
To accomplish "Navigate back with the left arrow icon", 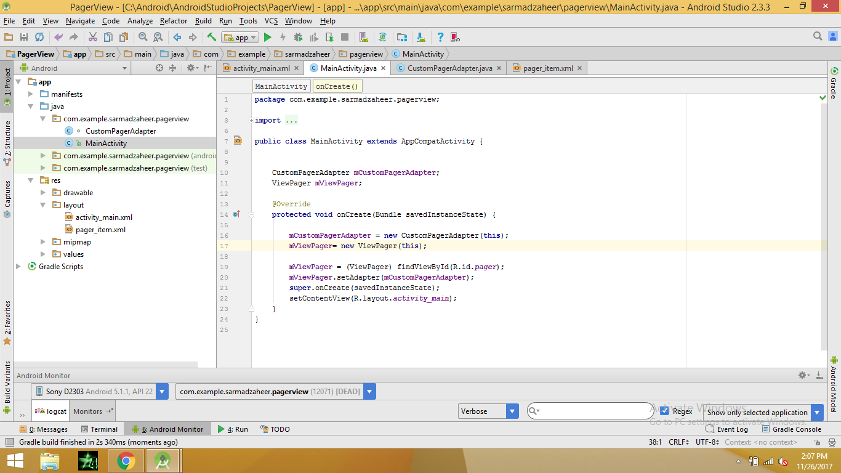I will (177, 38).
